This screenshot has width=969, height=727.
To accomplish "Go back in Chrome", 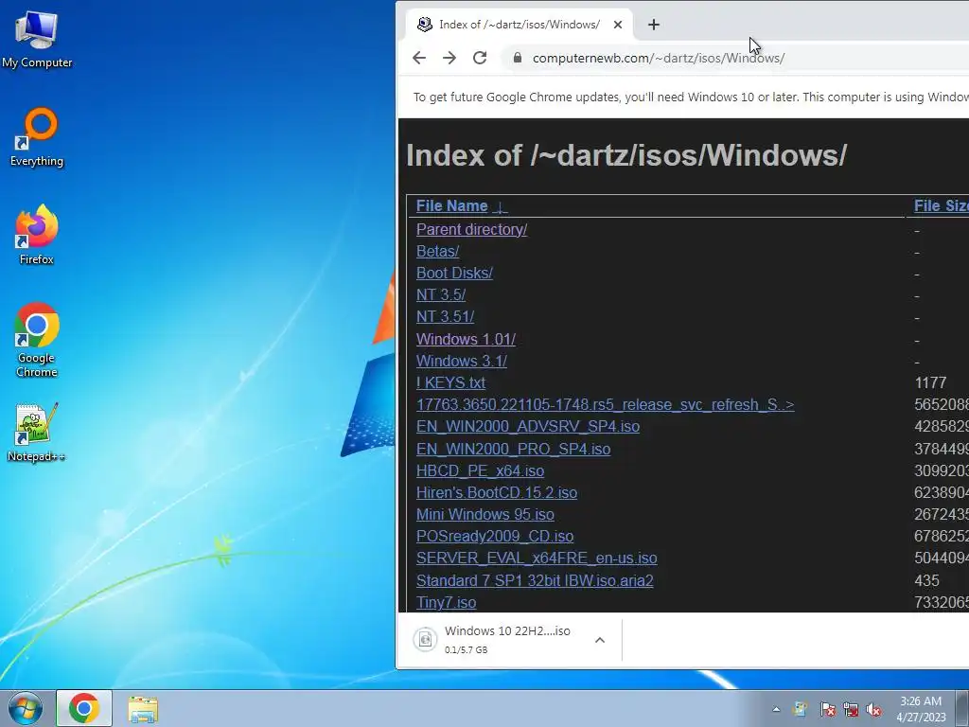I will point(419,58).
